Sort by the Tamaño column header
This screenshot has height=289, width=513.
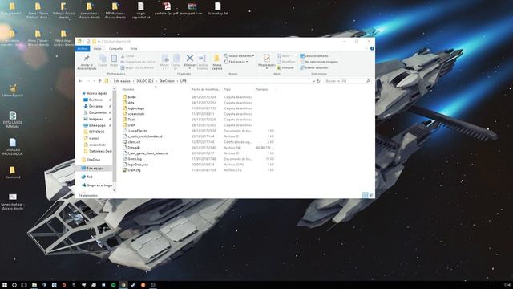pos(262,89)
